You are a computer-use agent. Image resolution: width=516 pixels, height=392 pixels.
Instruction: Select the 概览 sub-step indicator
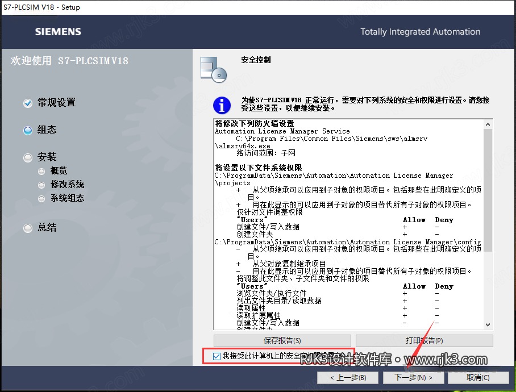click(x=41, y=172)
